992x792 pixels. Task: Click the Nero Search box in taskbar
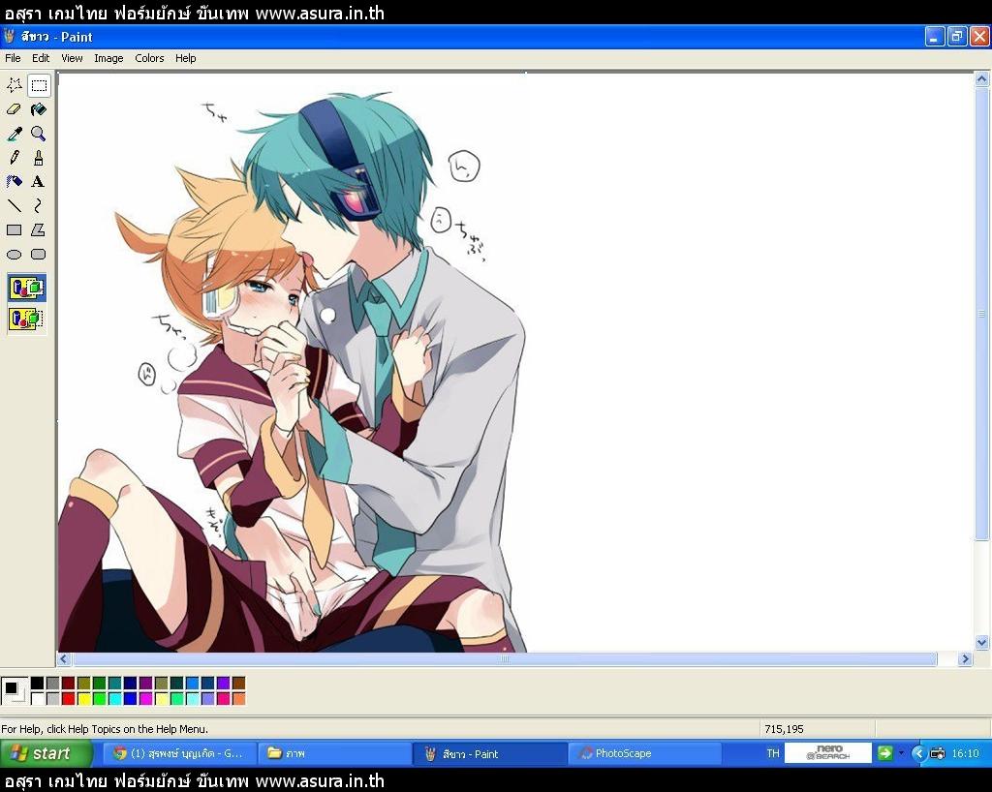pos(828,753)
